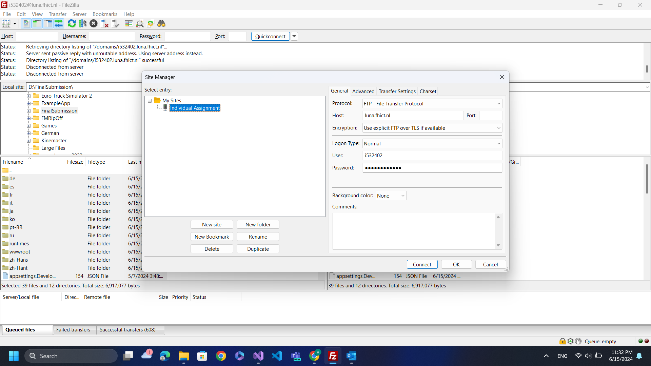The width and height of the screenshot is (651, 366).
Task: Toggle message log display icon
Action: coord(26,23)
